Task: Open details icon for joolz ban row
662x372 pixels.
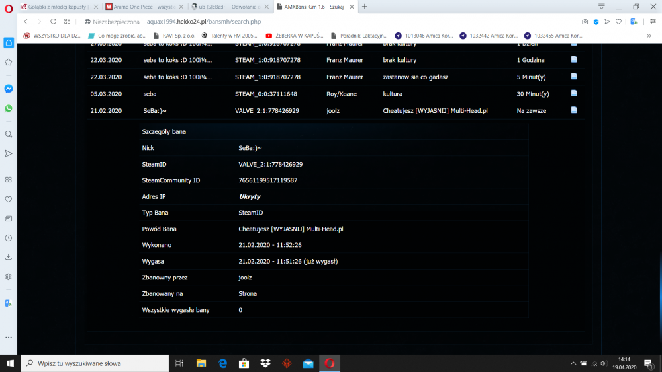Action: click(x=574, y=110)
